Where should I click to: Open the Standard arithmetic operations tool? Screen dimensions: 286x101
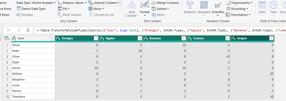point(204,9)
